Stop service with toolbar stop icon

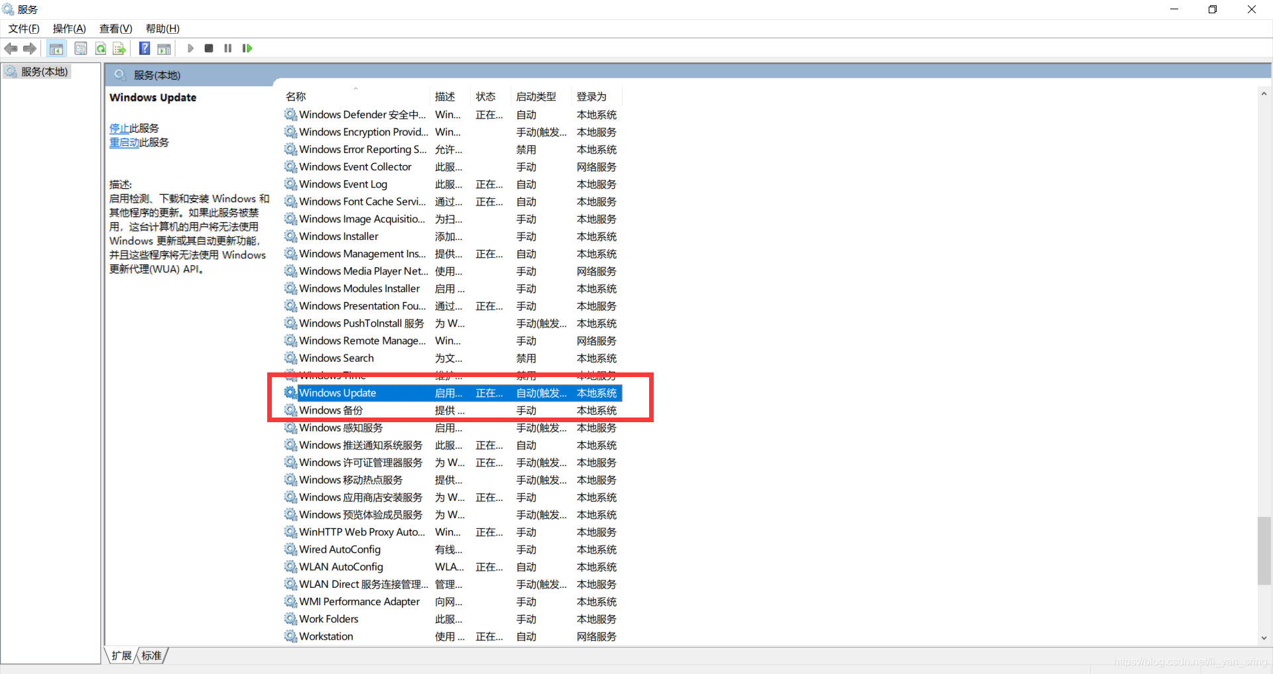209,48
